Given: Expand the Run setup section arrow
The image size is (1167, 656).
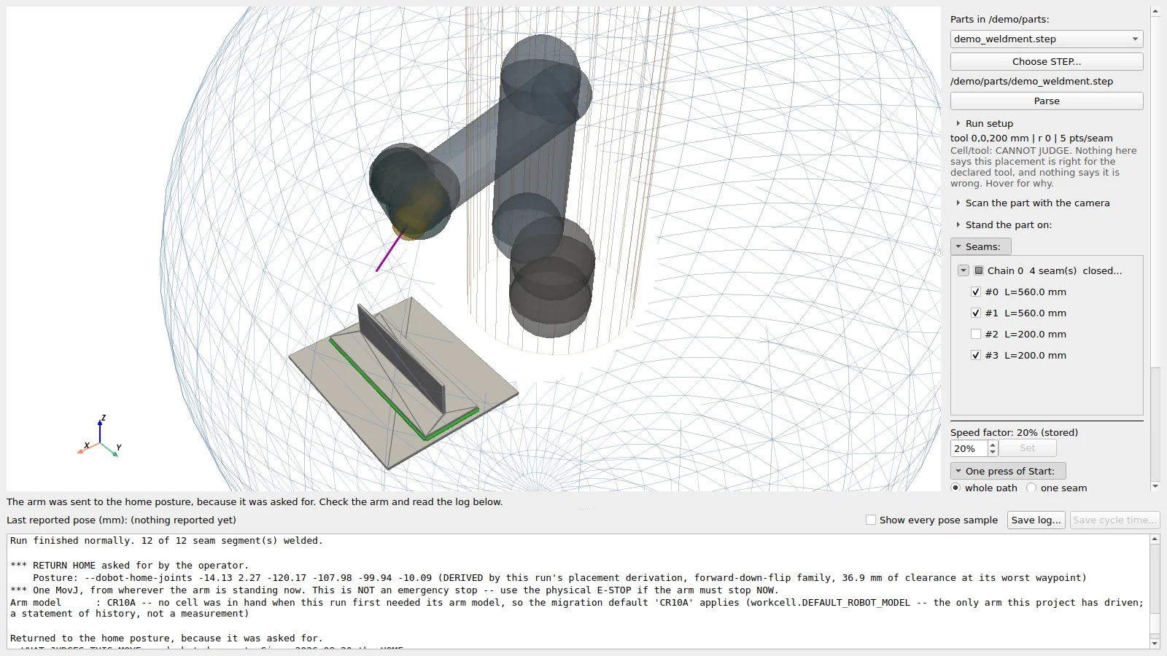Looking at the screenshot, I should [x=958, y=123].
